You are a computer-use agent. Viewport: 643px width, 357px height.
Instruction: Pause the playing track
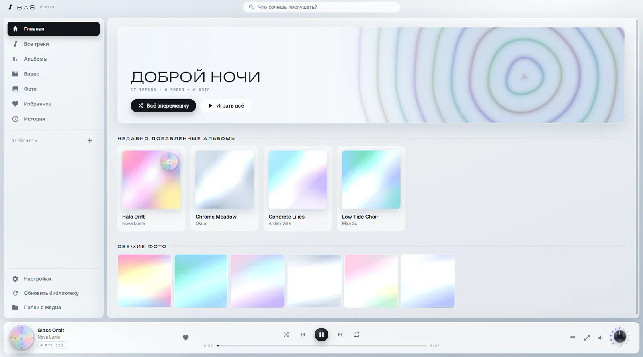point(321,335)
